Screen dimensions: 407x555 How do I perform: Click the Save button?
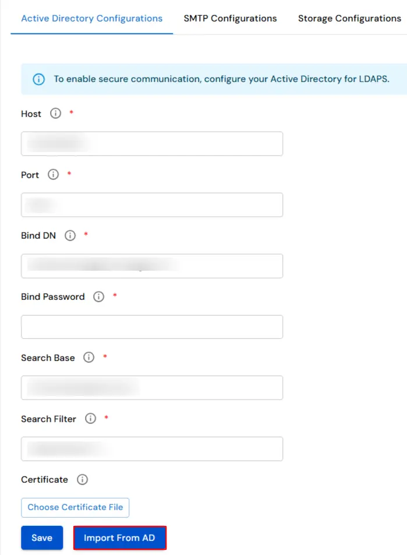41,538
